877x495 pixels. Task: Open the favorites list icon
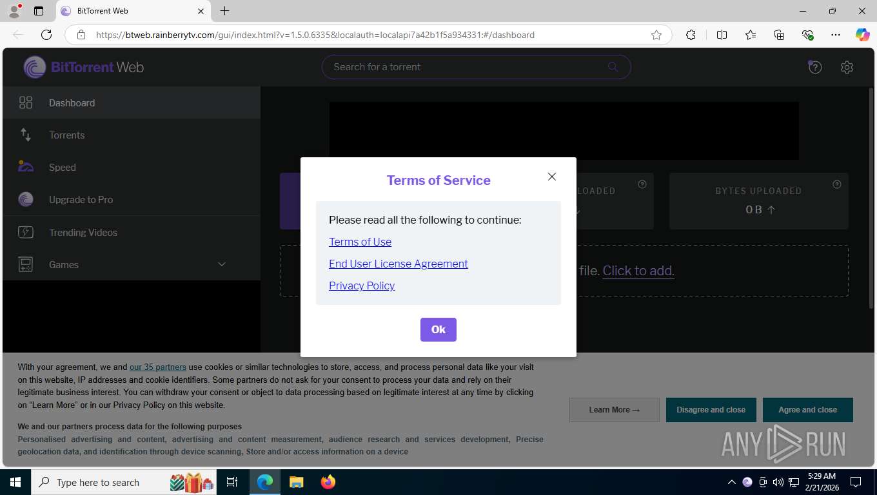click(751, 35)
